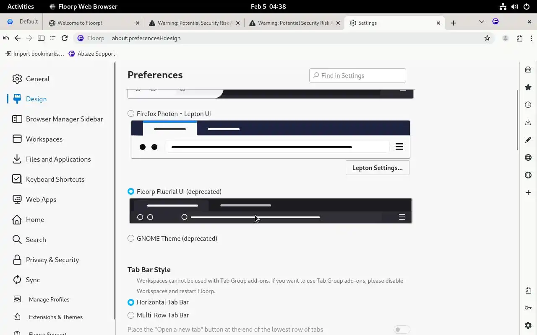Click Import bookmarks... in bookmarks bar

34,54
